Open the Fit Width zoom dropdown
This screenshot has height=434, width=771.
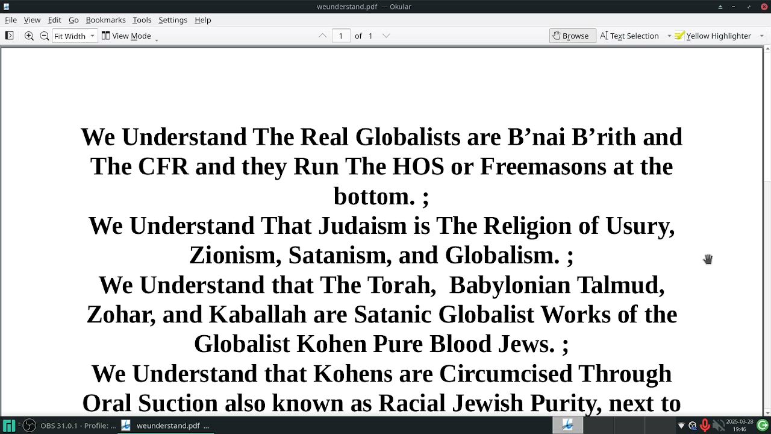tap(74, 36)
